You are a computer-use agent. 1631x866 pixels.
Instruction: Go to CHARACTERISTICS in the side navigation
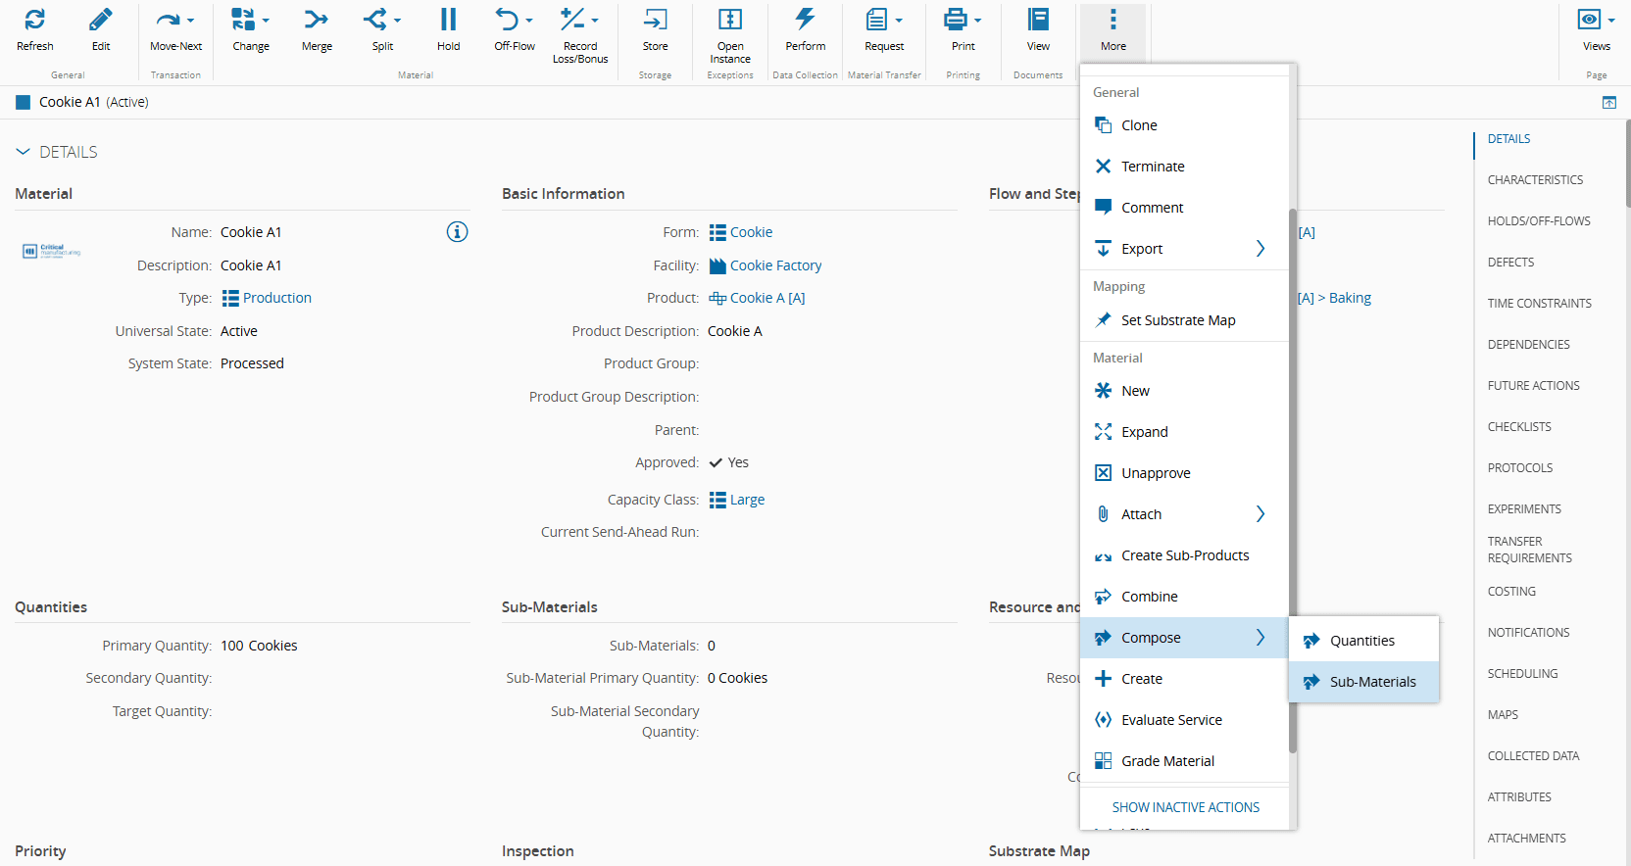point(1535,180)
